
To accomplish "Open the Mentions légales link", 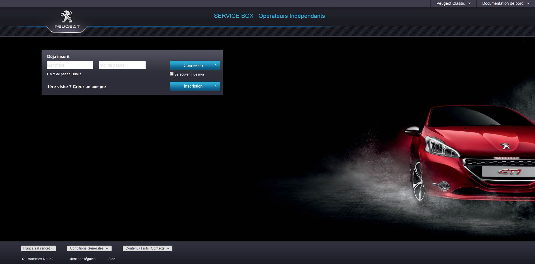I will coord(82,259).
